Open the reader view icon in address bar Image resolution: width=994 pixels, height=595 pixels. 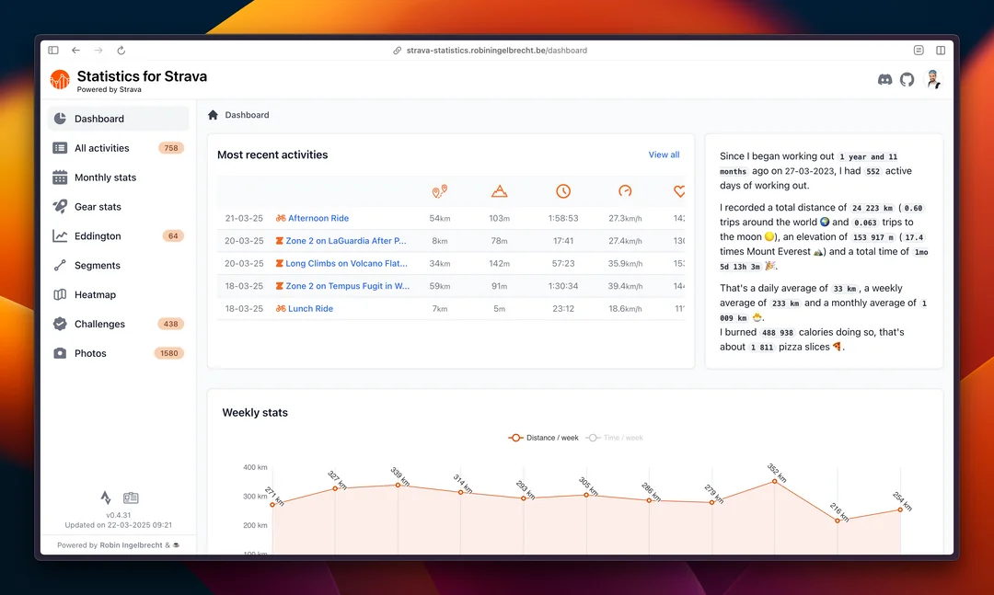point(918,50)
